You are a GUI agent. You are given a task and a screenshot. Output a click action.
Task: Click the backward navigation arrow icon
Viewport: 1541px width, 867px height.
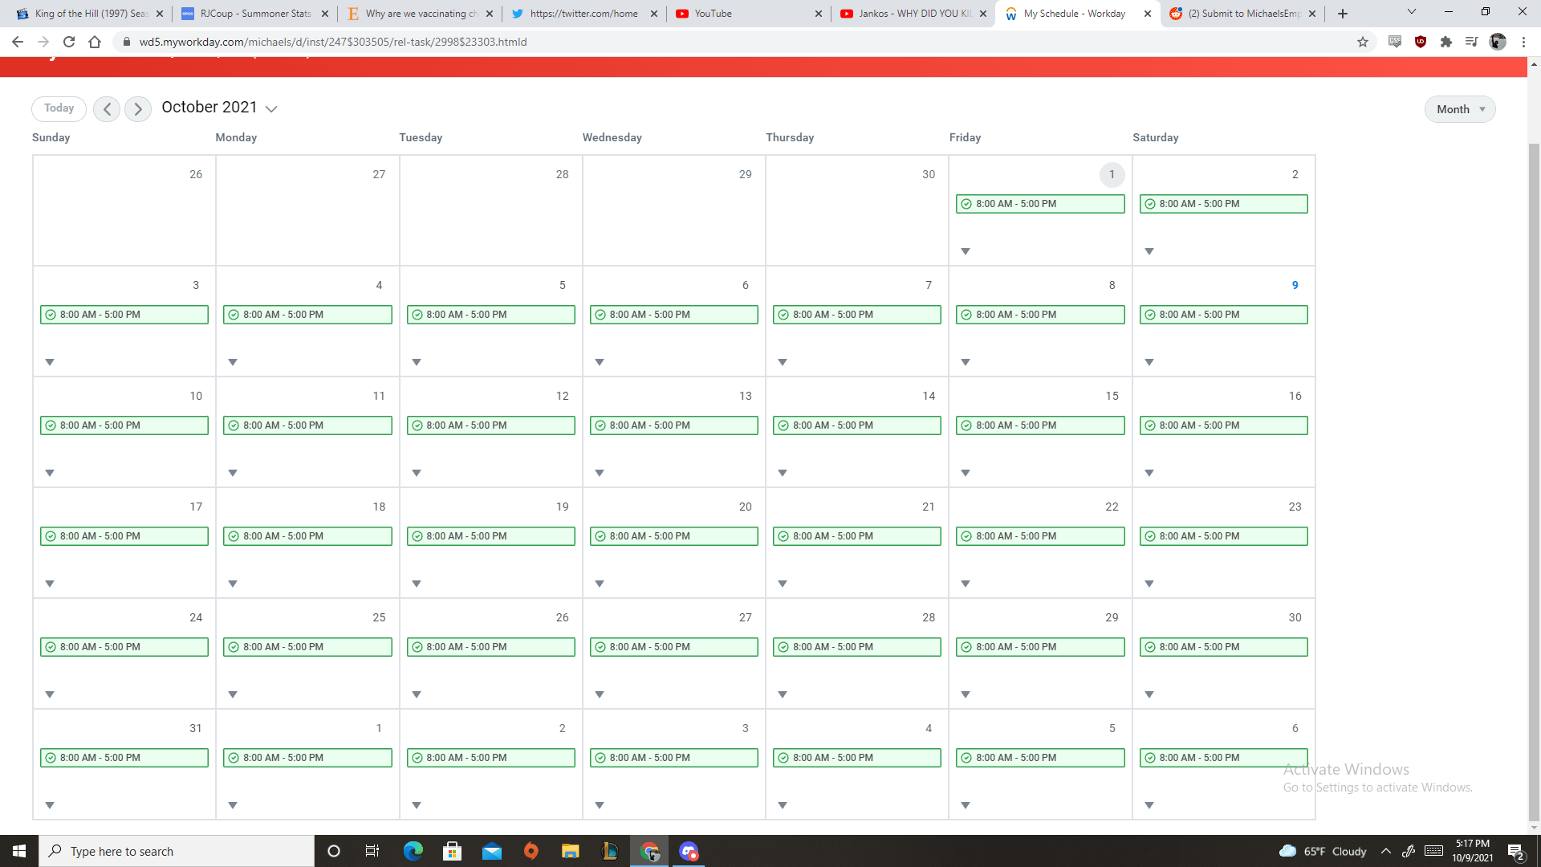(x=107, y=108)
